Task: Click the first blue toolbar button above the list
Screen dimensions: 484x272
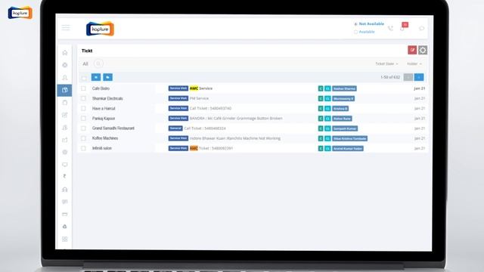Action: pyautogui.click(x=96, y=77)
